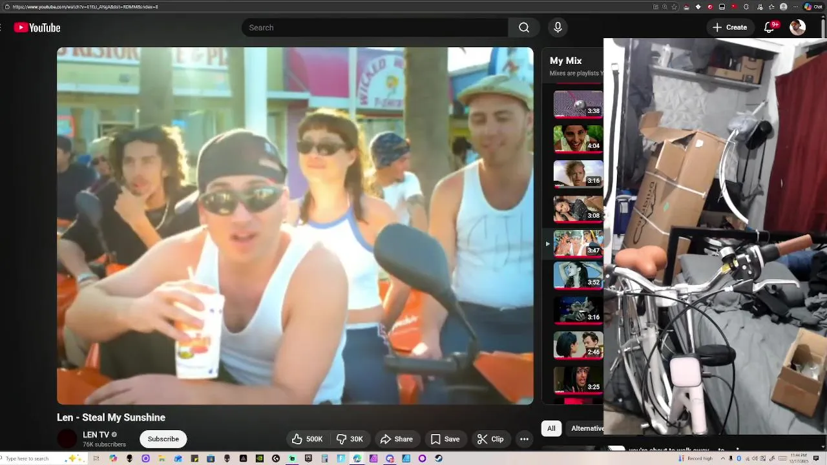Image resolution: width=827 pixels, height=465 pixels.
Task: Play the mix video lasting 4:04
Action: coord(578,139)
